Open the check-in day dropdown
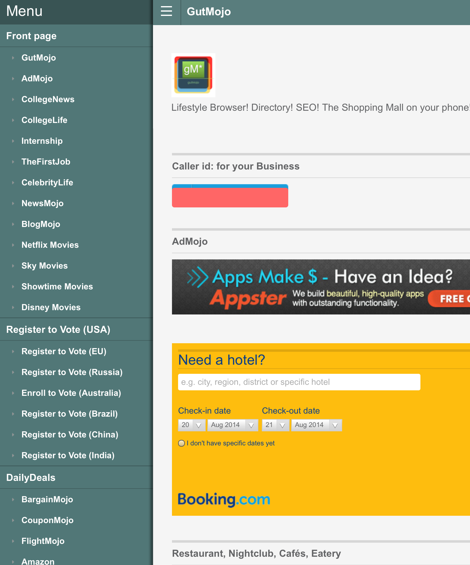Screen dimensions: 470x565 (192, 425)
